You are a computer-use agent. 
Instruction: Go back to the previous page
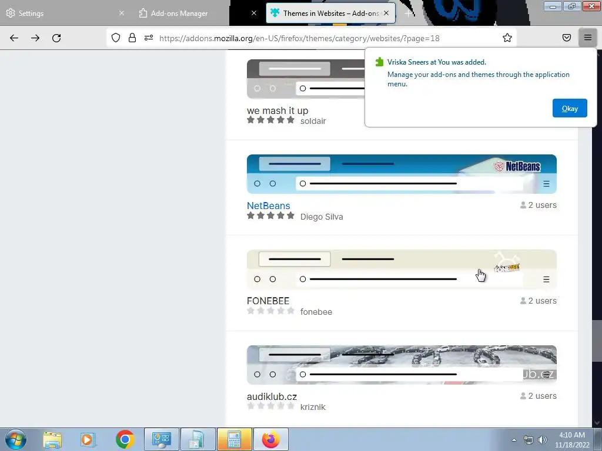click(14, 38)
